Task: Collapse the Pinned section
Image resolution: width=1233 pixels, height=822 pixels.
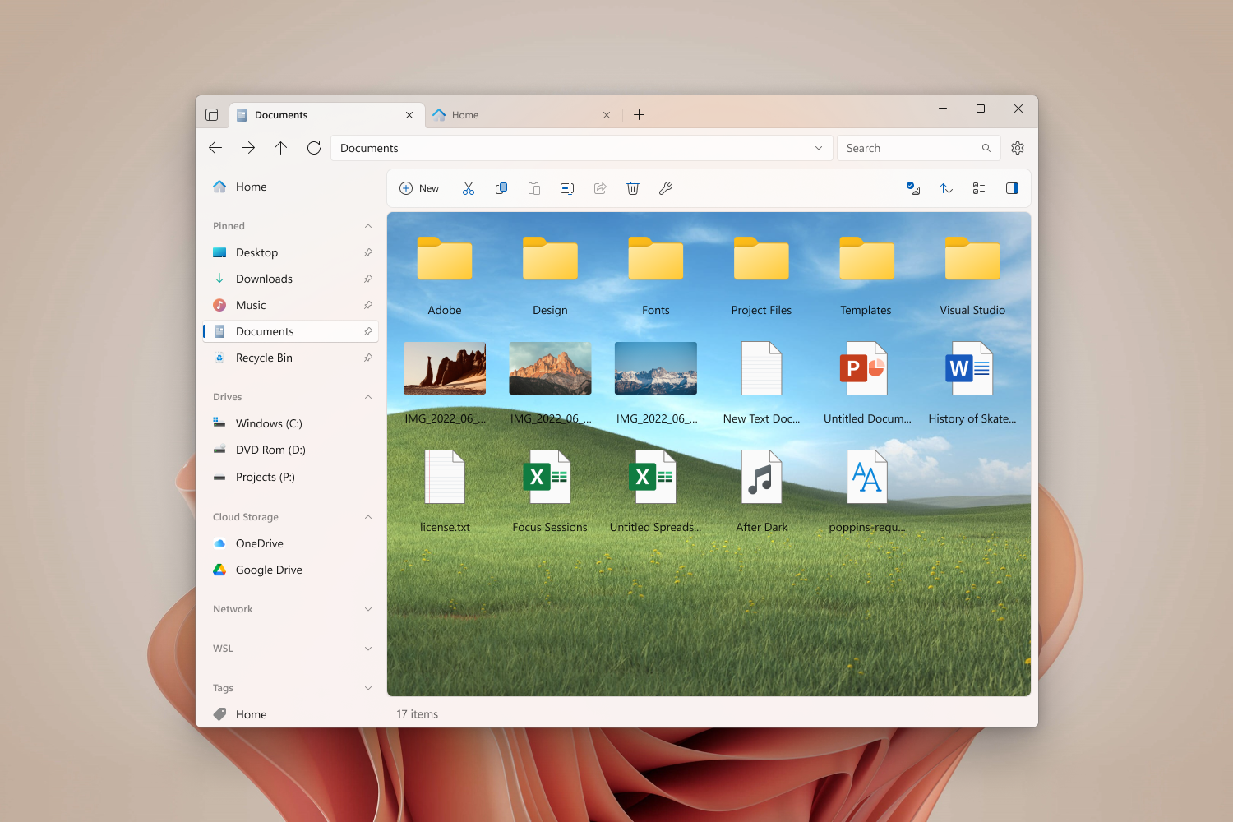Action: click(x=367, y=225)
